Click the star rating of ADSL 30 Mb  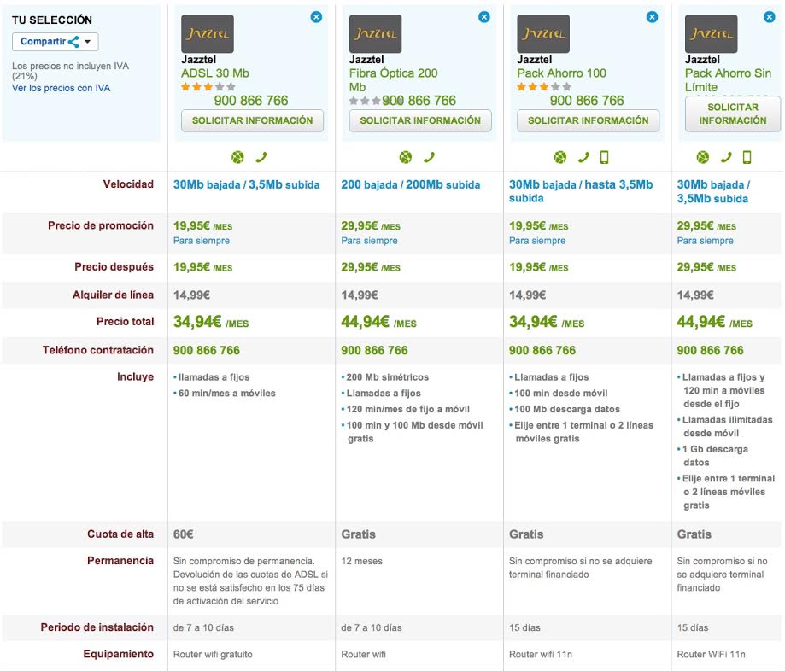pos(208,86)
